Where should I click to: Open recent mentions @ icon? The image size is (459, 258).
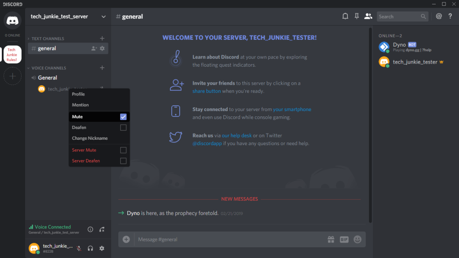(438, 17)
